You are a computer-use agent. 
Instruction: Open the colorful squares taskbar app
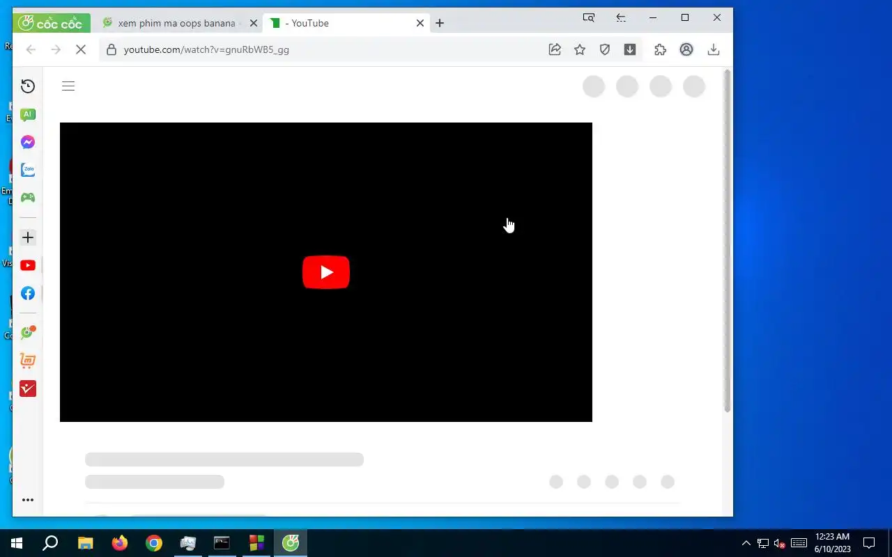(x=256, y=543)
